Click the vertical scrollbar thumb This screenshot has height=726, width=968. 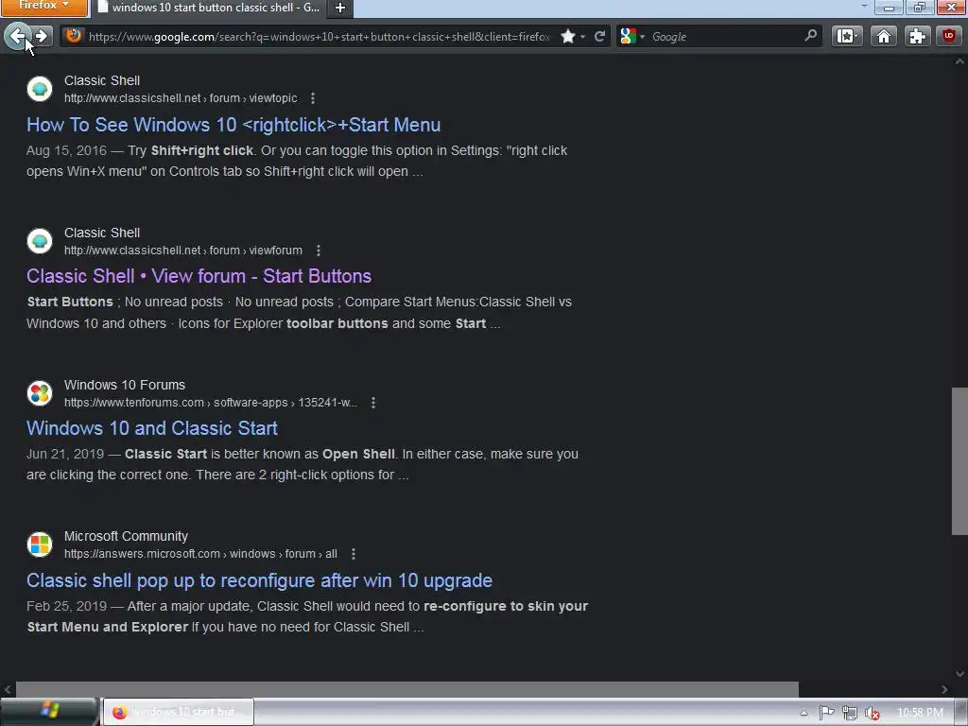(959, 461)
